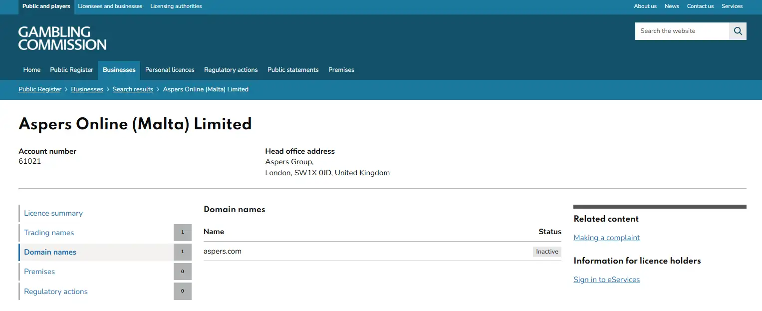This screenshot has width=762, height=311.
Task: Switch to Licensees and businesses tab
Action: [x=110, y=6]
